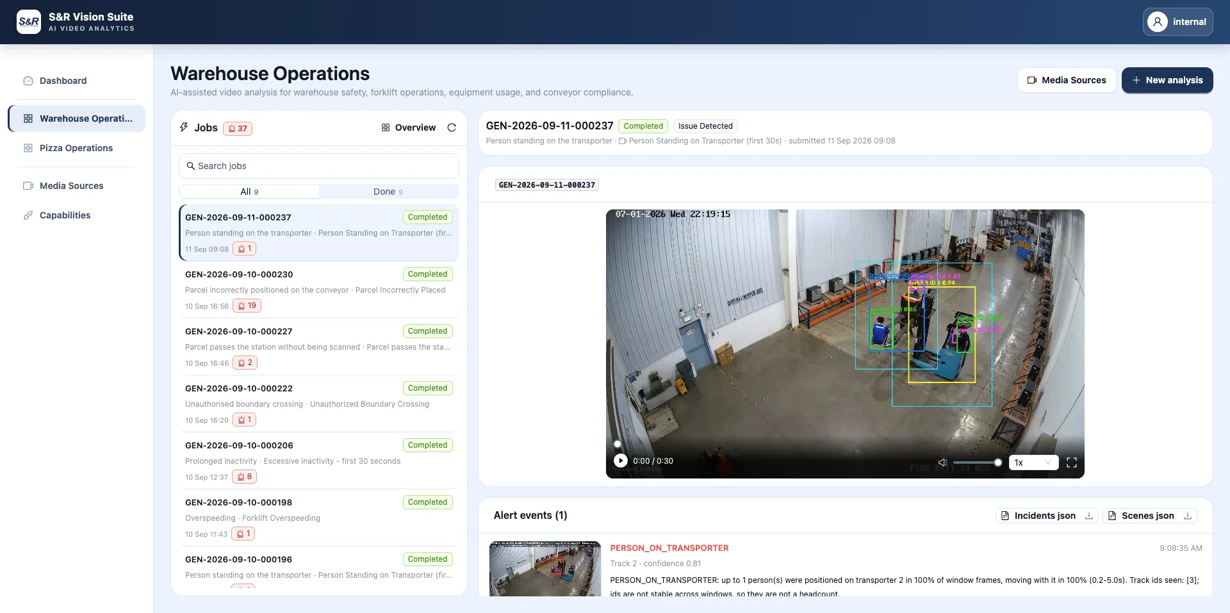Select job GEN-2026-09-10-000206
Viewport: 1230px width, 613px height.
coord(319,461)
